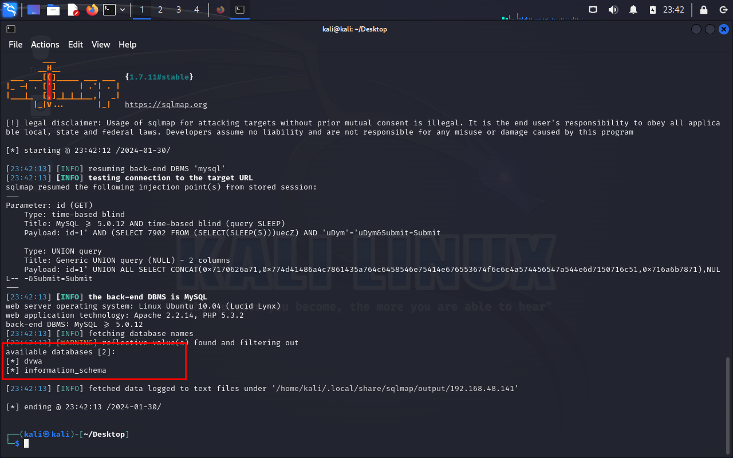Launch the file manager from the panel
The image size is (733, 458).
(x=53, y=10)
